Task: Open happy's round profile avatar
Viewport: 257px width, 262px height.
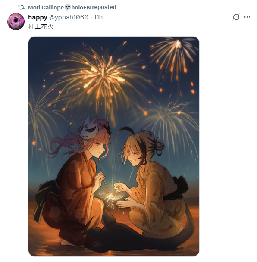Action: 16,22
